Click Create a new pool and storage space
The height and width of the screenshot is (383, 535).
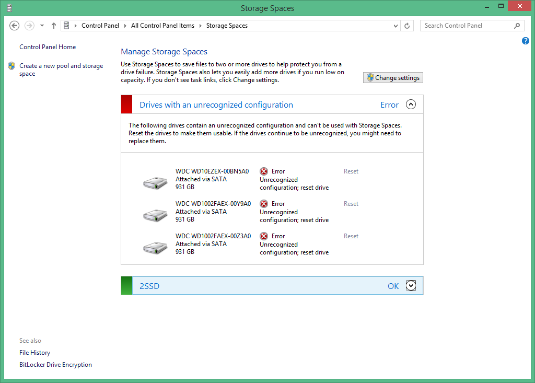(x=61, y=69)
